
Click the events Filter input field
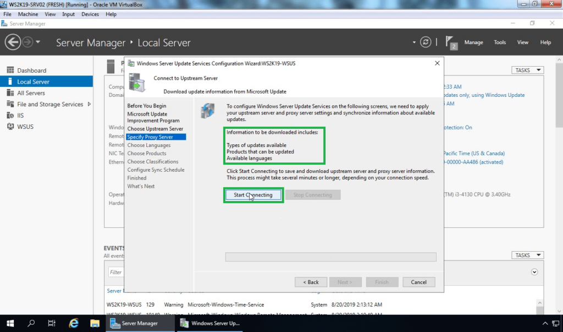click(x=116, y=273)
